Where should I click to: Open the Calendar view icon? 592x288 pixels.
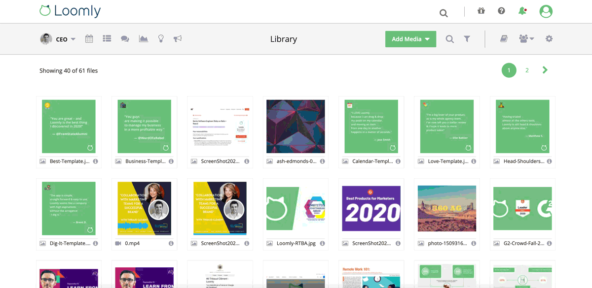tap(89, 38)
